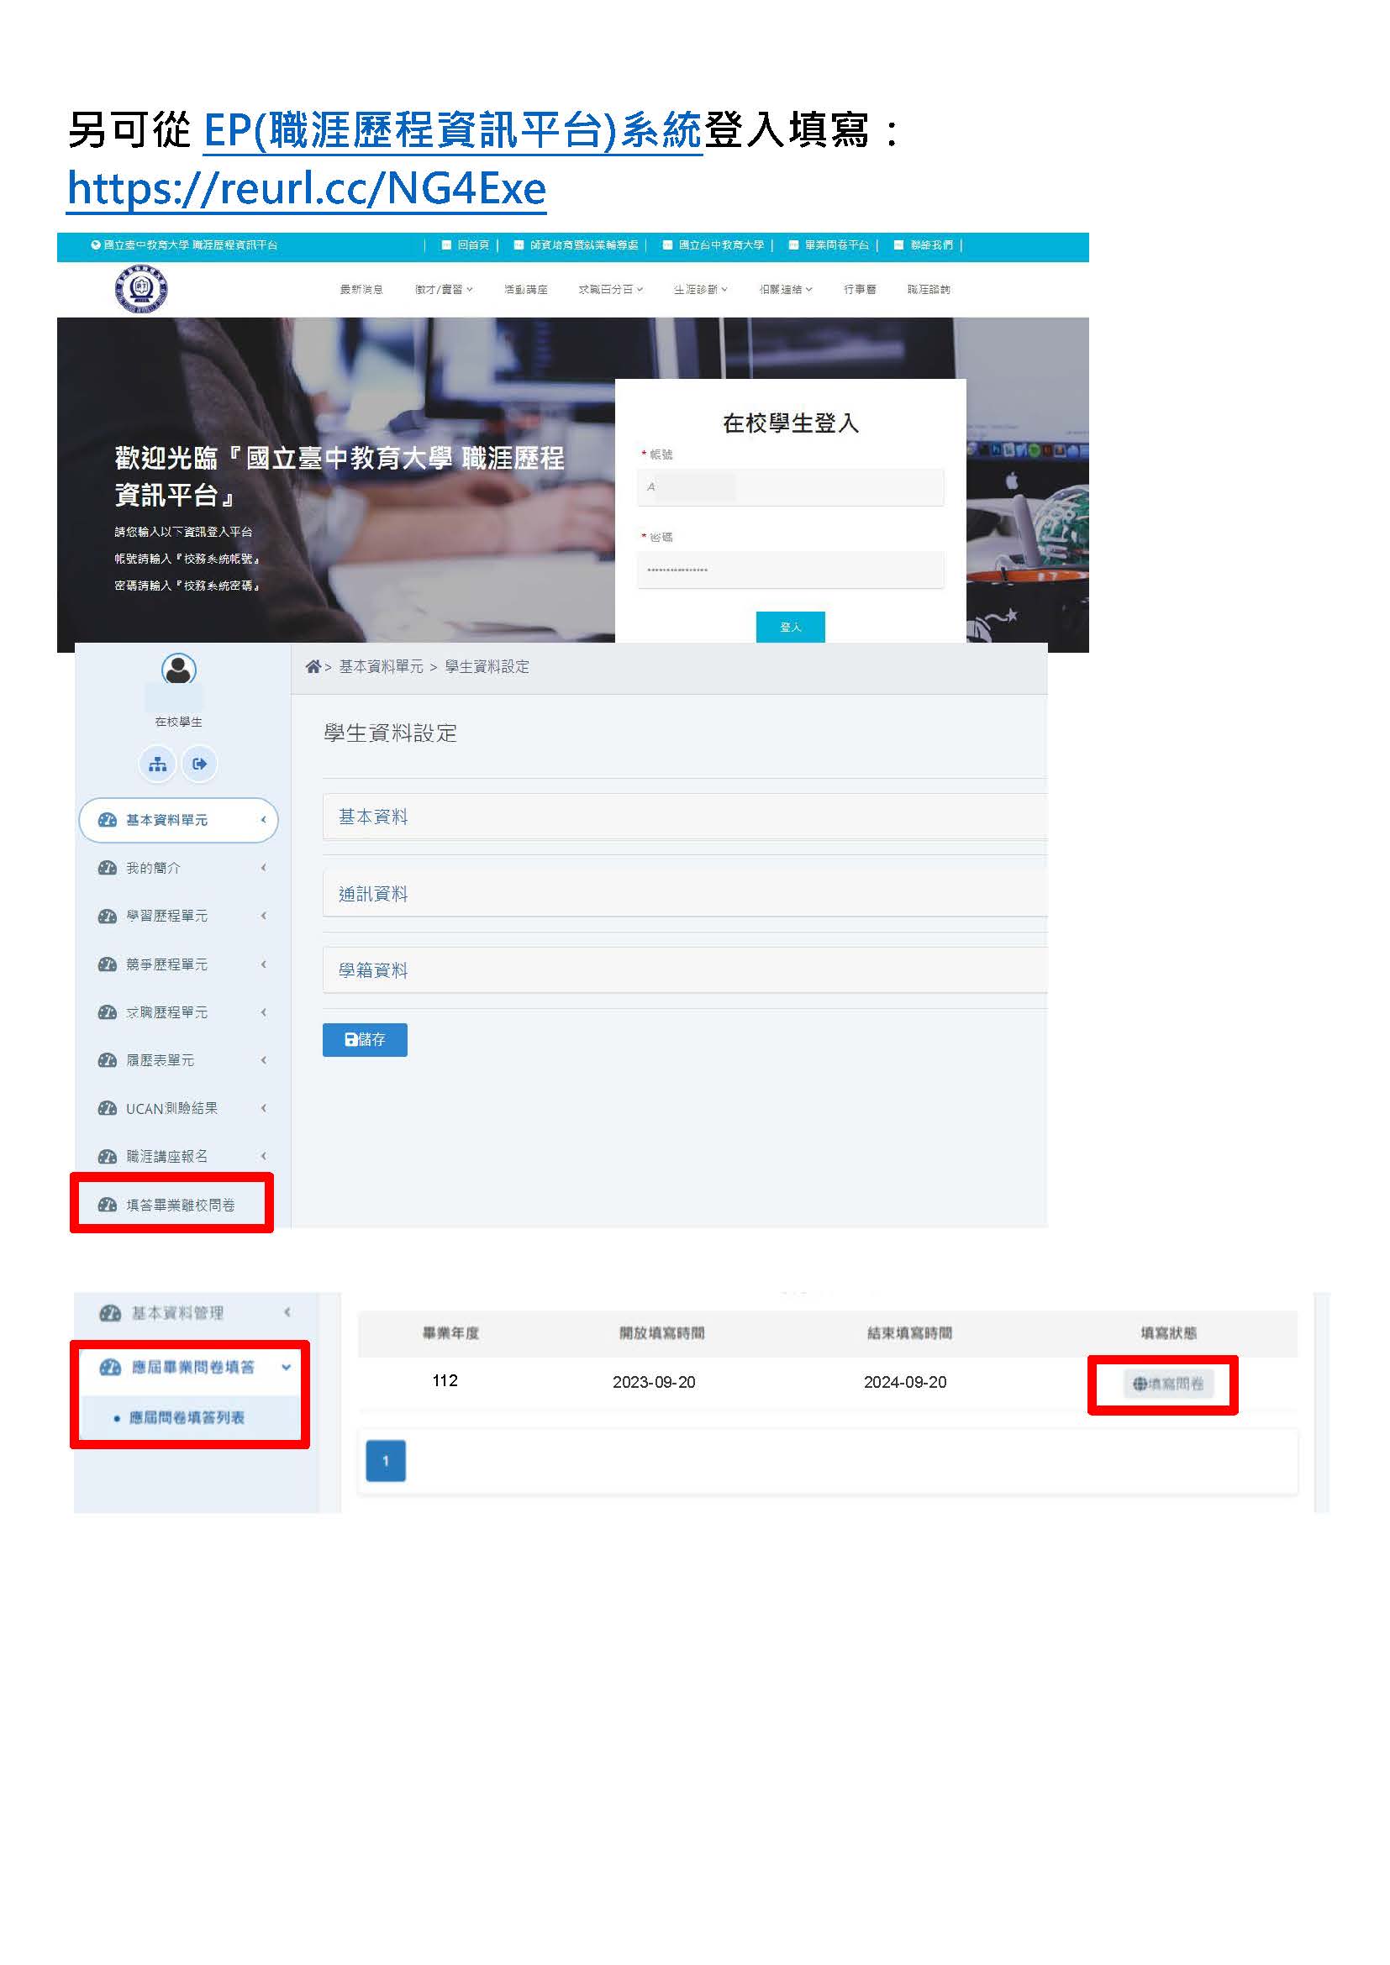Click the dashboard icon beside 基本資料單元 in sidebar
Image resolution: width=1390 pixels, height=1965 pixels.
(x=107, y=820)
